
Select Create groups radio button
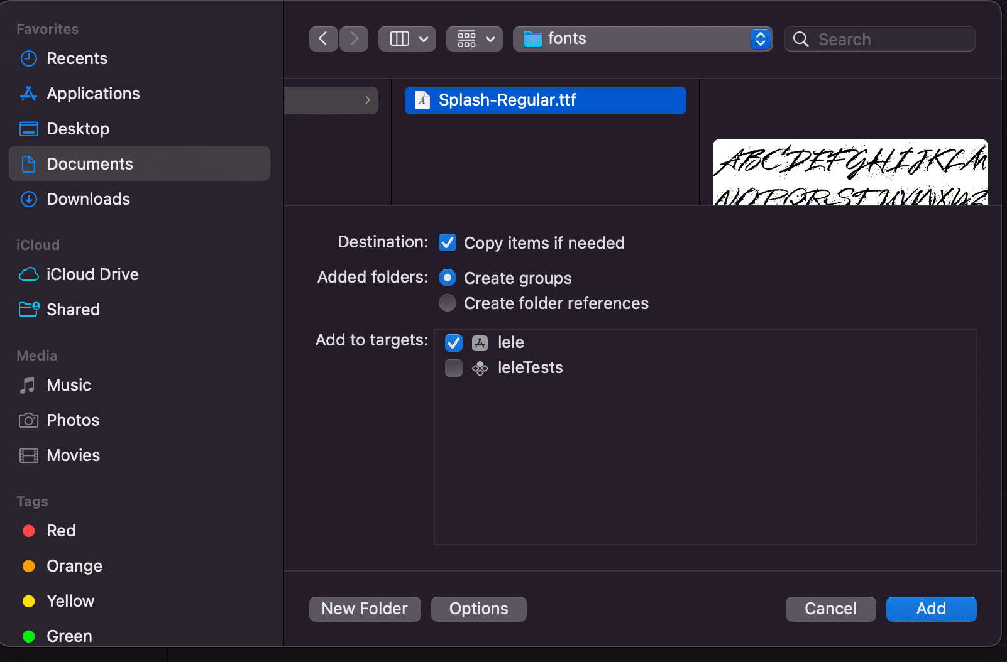[448, 278]
